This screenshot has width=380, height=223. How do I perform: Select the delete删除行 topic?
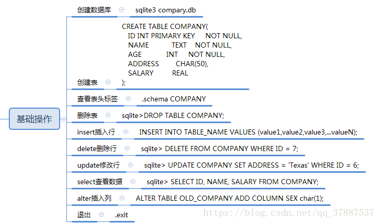[97, 148]
